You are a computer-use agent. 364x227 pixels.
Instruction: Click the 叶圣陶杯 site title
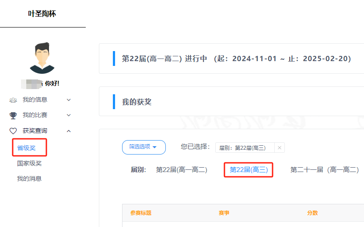click(x=42, y=14)
